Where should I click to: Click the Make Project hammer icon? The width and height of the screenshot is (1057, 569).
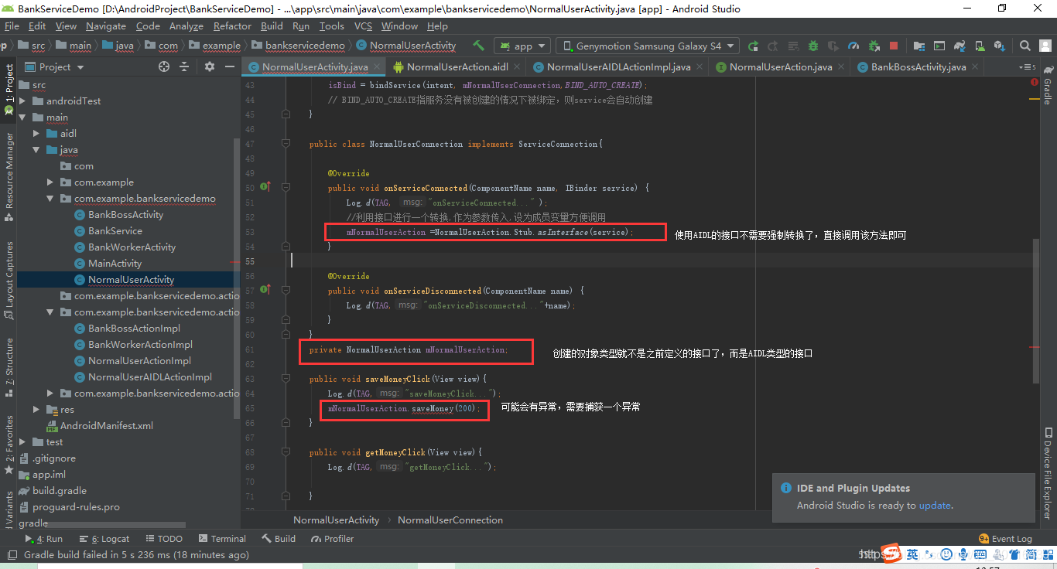pos(479,46)
